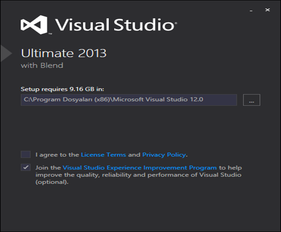Open the Privacy Policy link
The width and height of the screenshot is (281, 232).
[x=164, y=155]
